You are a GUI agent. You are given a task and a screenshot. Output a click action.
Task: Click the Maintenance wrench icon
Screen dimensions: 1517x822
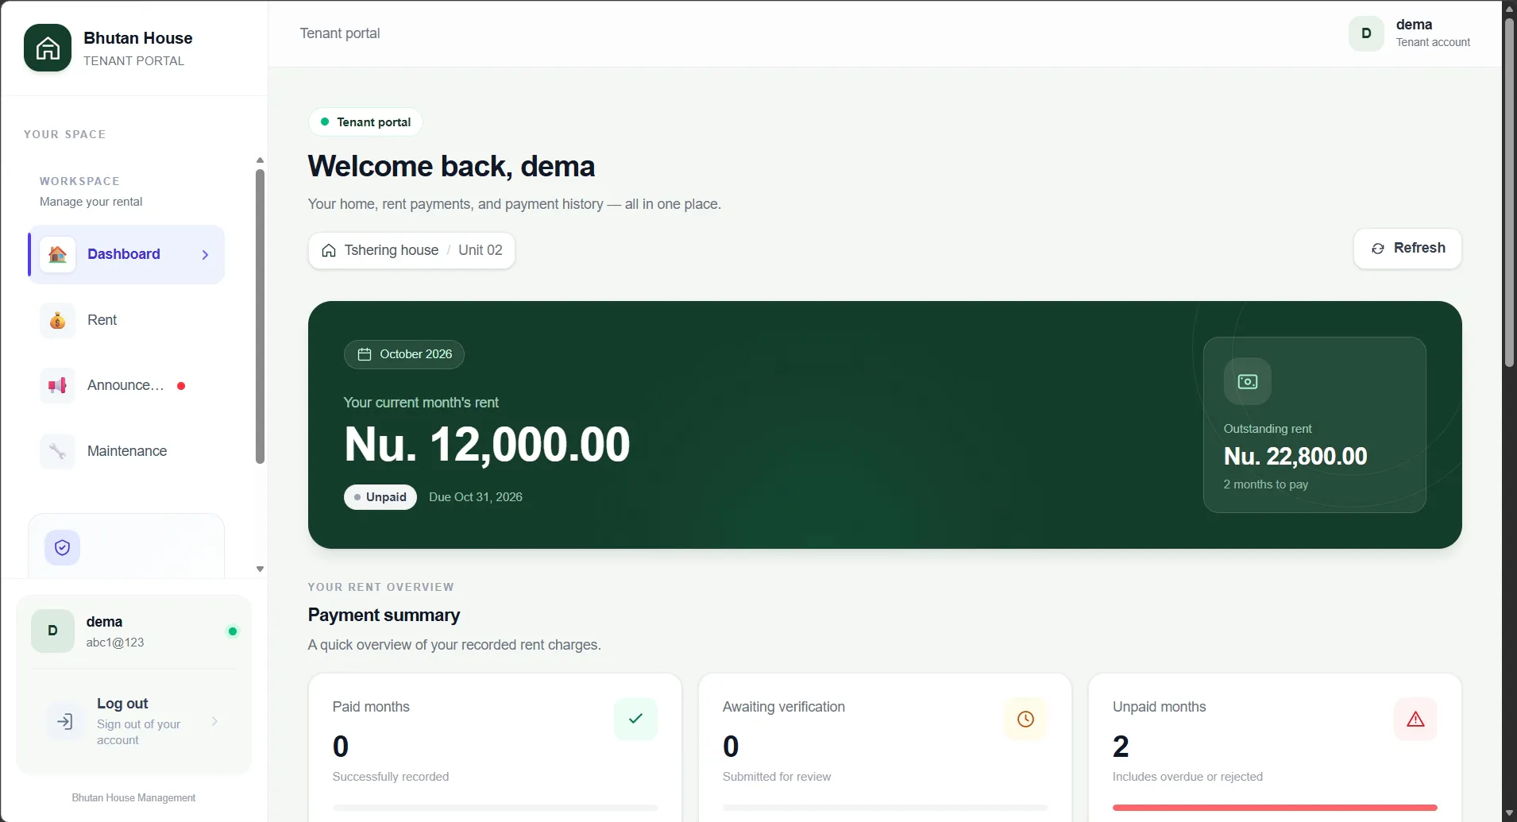[57, 451]
